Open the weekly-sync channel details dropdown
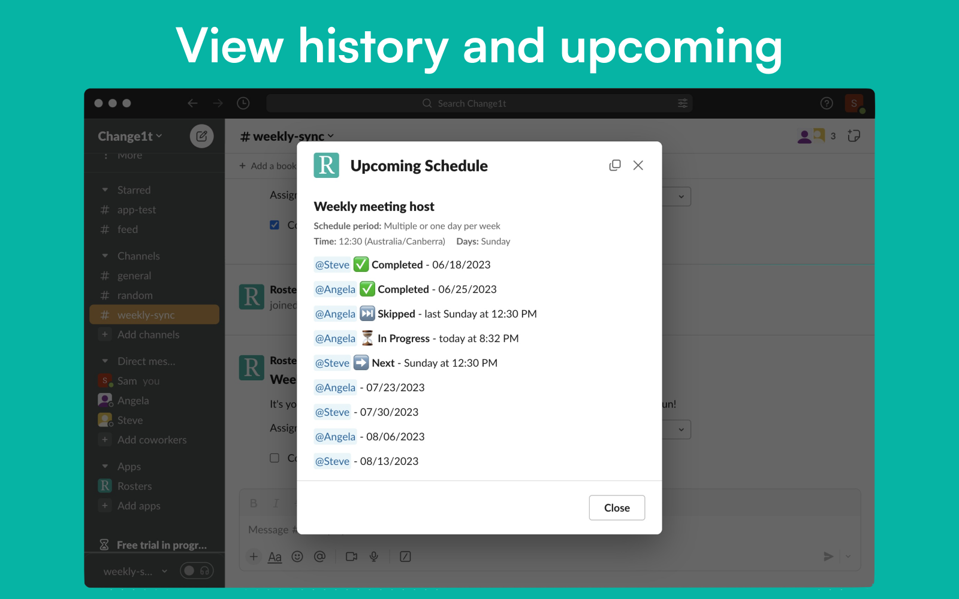This screenshot has width=959, height=599. tap(287, 137)
